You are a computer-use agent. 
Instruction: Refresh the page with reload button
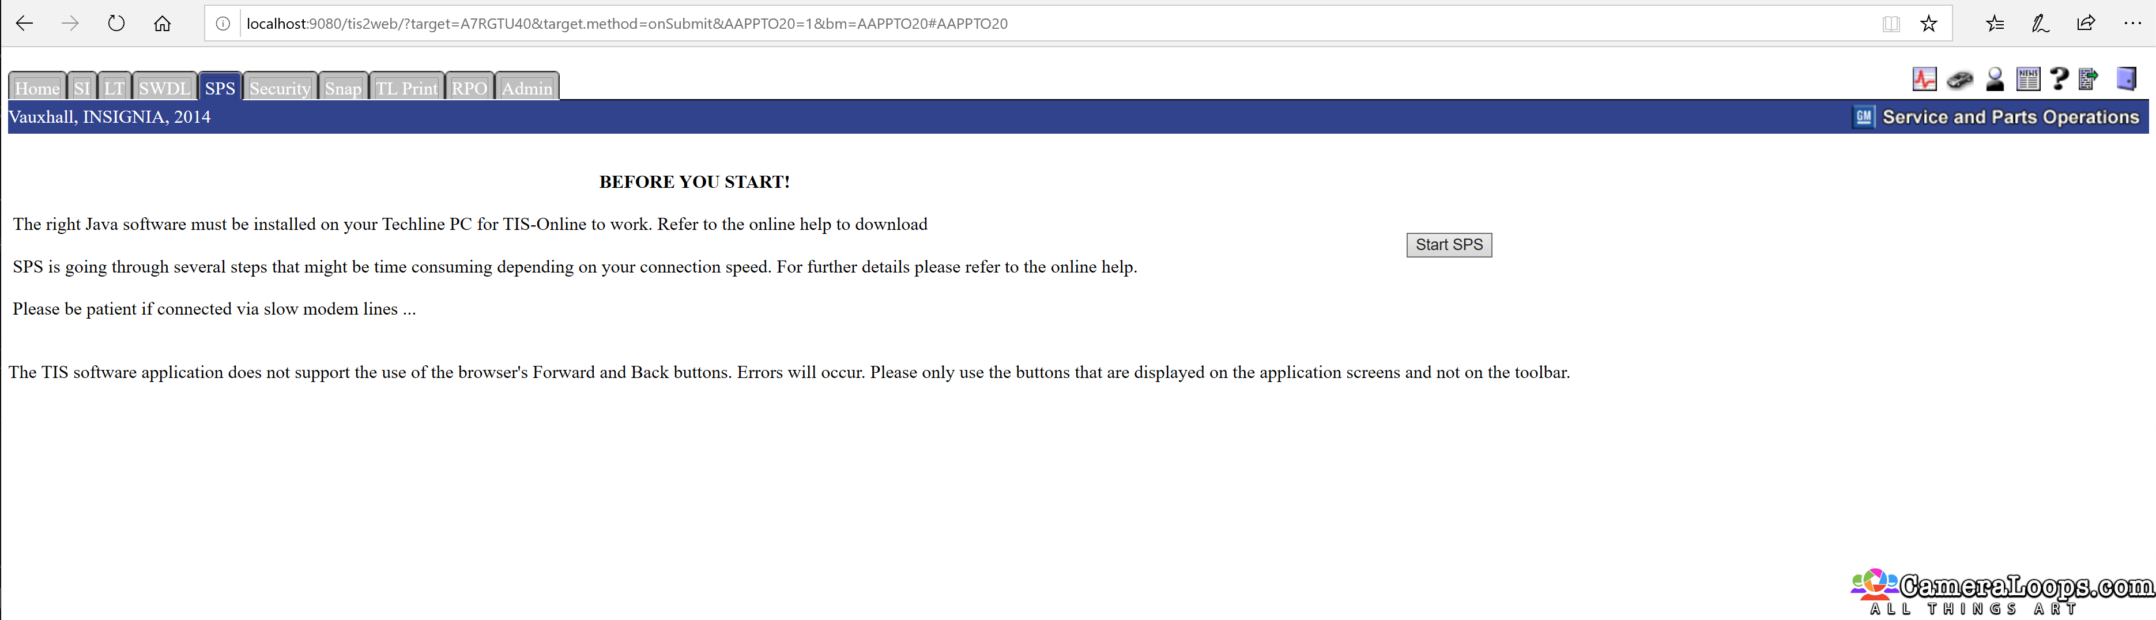coord(116,24)
